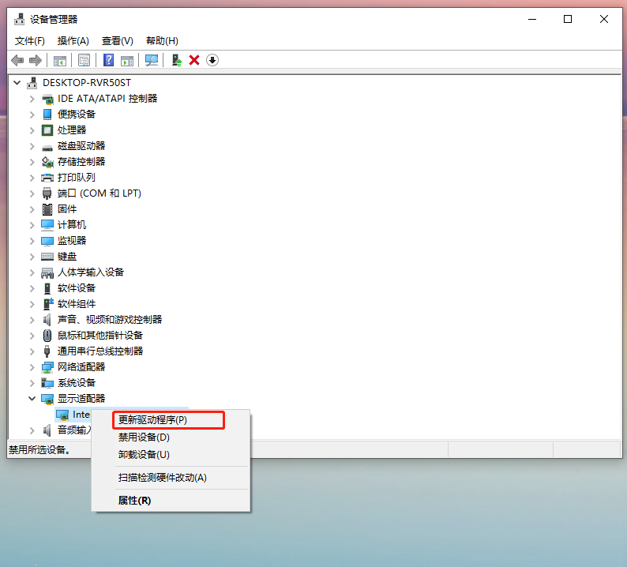The width and height of the screenshot is (627, 567).
Task: Expand the 通用串行总线控制器 arrow
Action: pos(32,351)
